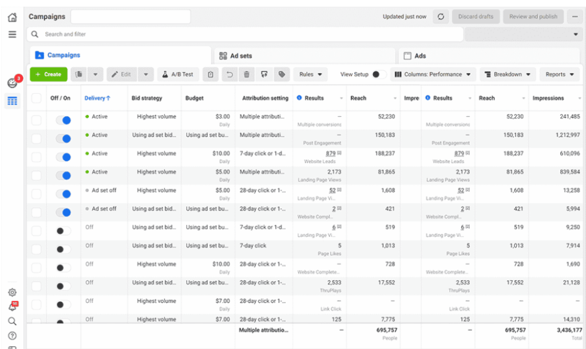The width and height of the screenshot is (586, 349).
Task: Open the home icon in left sidebar
Action: click(13, 17)
